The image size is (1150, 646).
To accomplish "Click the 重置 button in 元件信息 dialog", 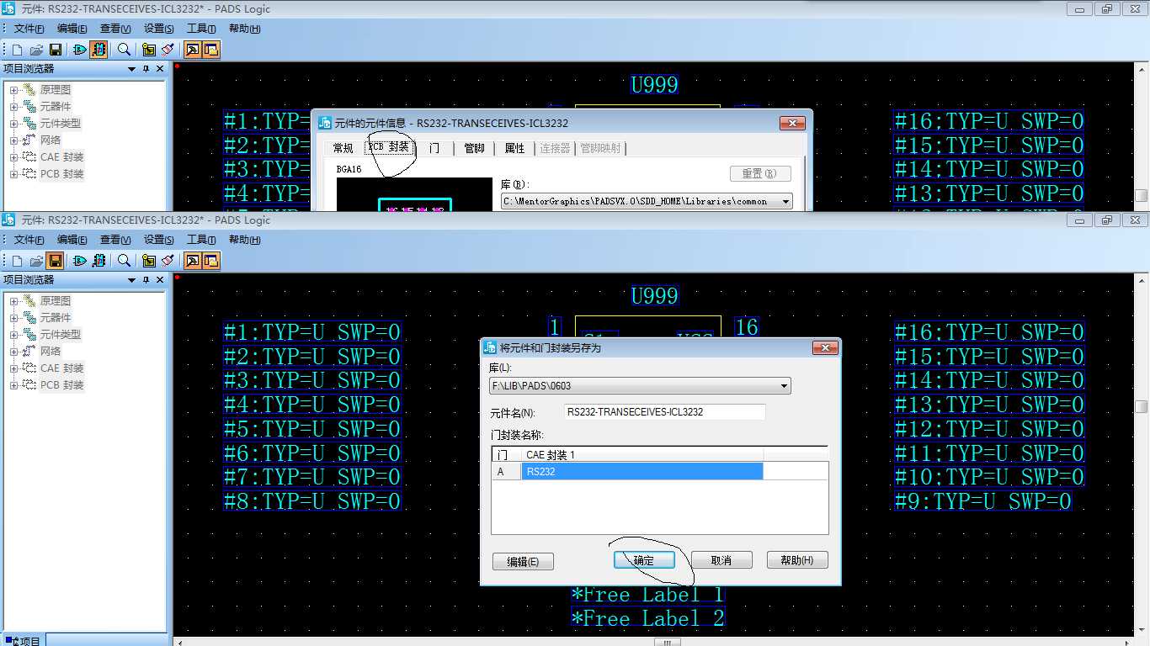I will coord(760,173).
